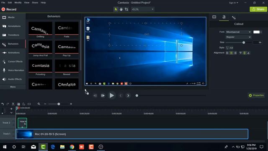Select the hand Pan tool
Viewport: 268px width, 151px height.
click(121, 9)
